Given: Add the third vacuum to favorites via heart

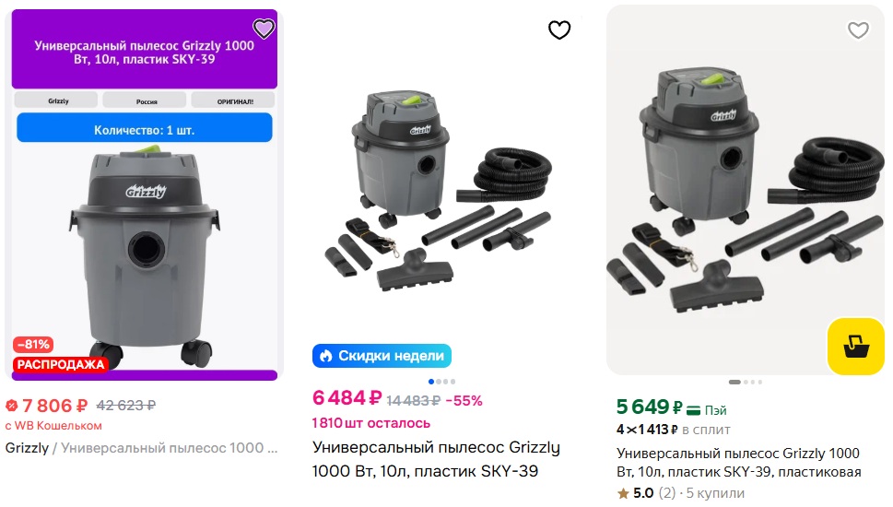Looking at the screenshot, I should pyautogui.click(x=858, y=30).
